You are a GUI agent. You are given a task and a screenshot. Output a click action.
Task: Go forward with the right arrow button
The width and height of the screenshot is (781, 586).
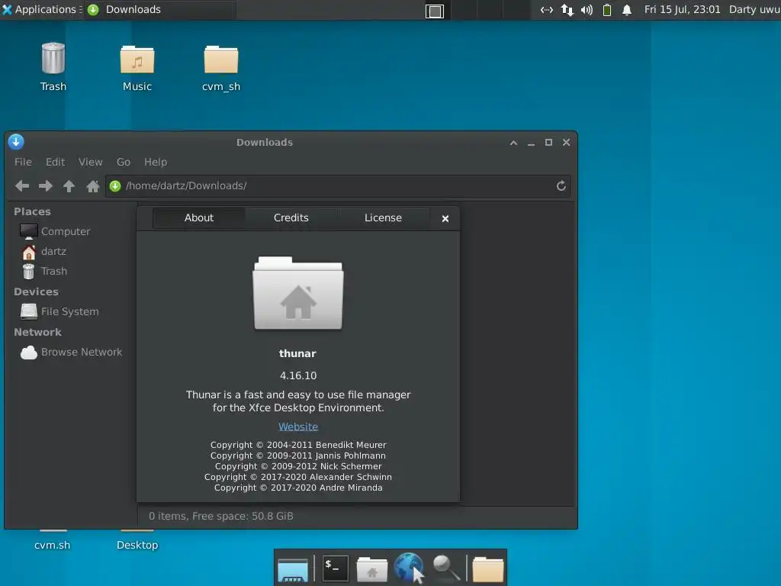point(45,186)
